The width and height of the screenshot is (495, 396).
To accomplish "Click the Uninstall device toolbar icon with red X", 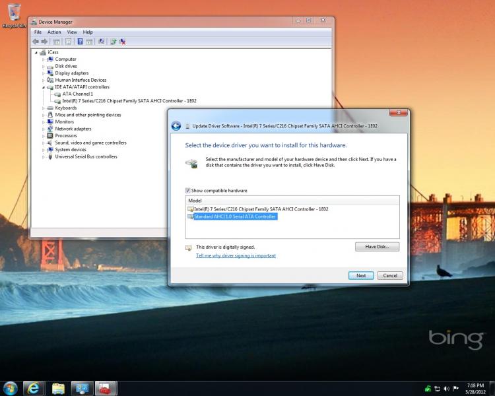I will (x=123, y=42).
